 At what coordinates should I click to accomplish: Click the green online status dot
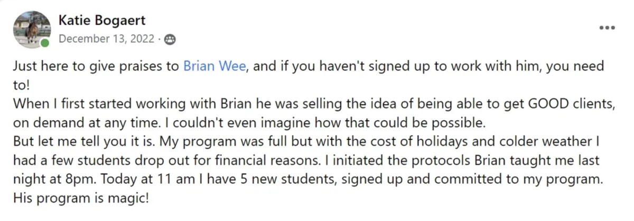pyautogui.click(x=44, y=43)
